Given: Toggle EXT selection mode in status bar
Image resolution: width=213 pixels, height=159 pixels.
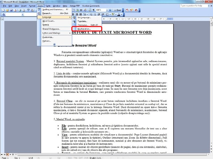Looking at the screenshot, I should [x=81, y=158].
